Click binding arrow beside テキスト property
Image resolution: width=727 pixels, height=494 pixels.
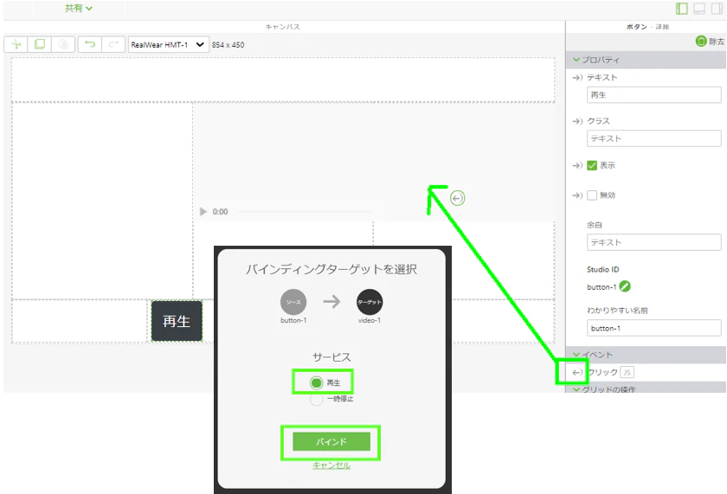click(576, 77)
